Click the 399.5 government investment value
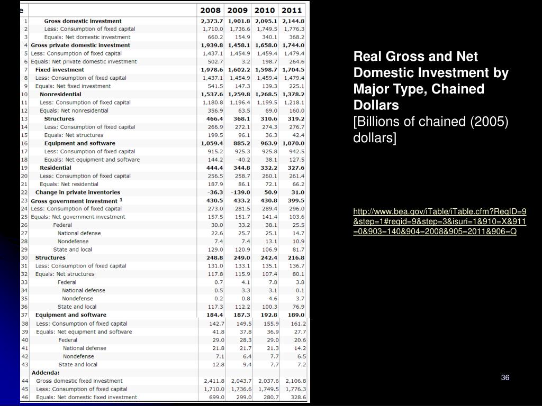 click(296, 200)
